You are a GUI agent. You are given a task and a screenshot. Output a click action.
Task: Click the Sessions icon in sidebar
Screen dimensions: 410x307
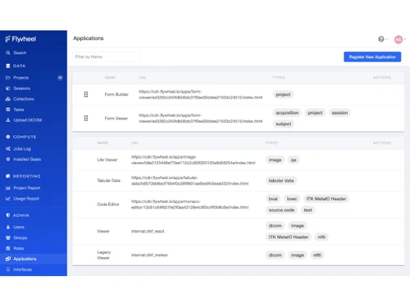8,88
